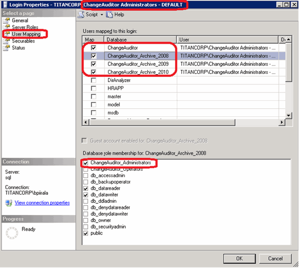Toggle map checkbox for ChangeAuditor_Archive_2008

click(93, 56)
